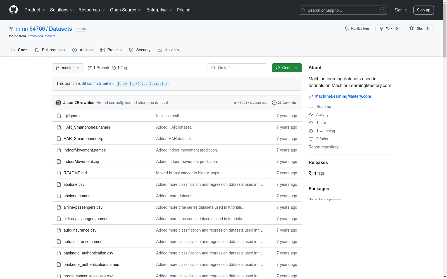This screenshot has width=447, height=279.
Task: Switch to the Projects tab
Action: tap(111, 50)
